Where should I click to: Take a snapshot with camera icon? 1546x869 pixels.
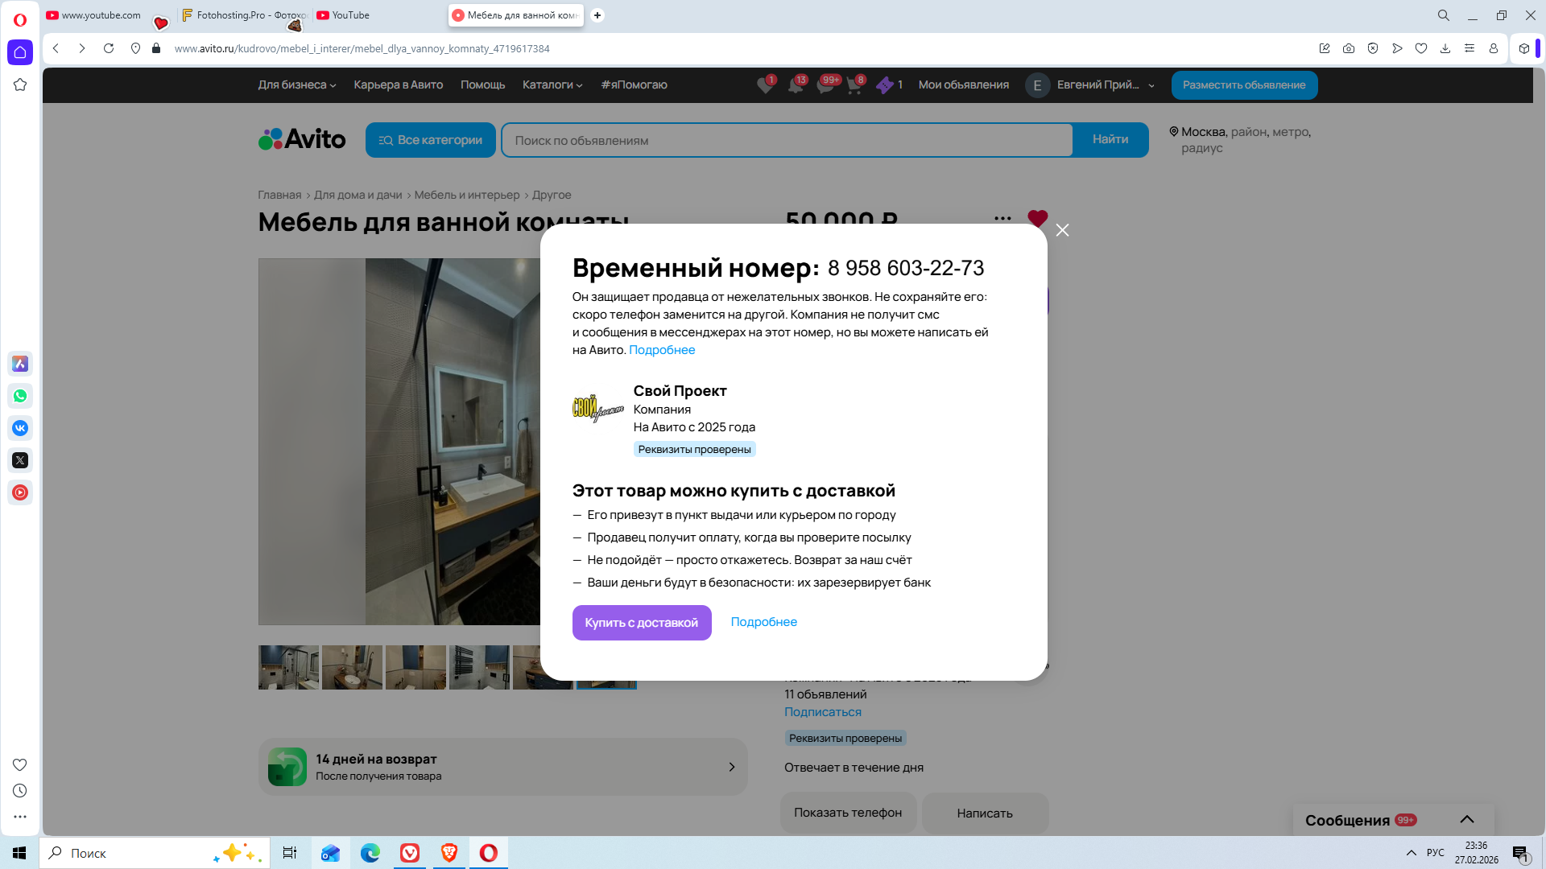1349,48
